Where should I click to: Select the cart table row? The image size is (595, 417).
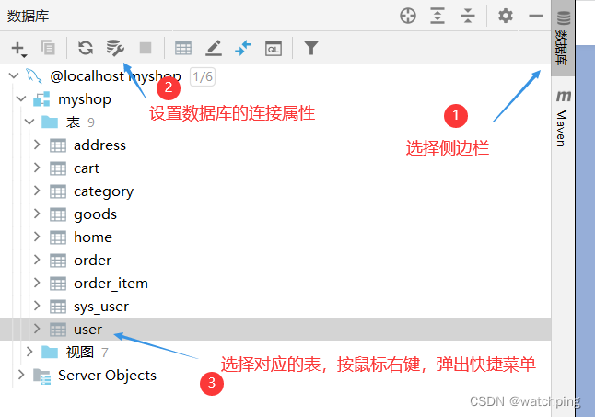[275, 168]
